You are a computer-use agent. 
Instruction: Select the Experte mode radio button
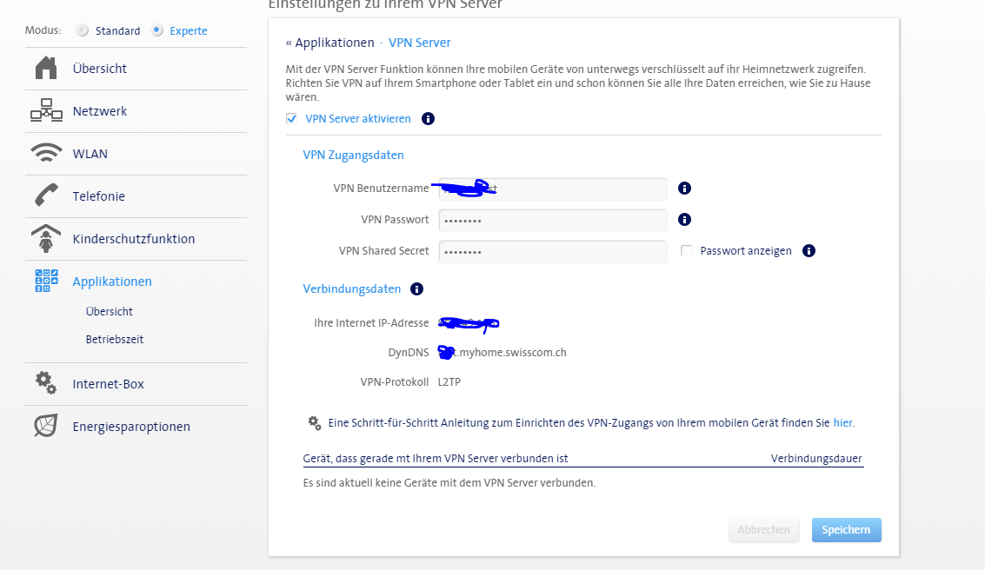(x=157, y=30)
